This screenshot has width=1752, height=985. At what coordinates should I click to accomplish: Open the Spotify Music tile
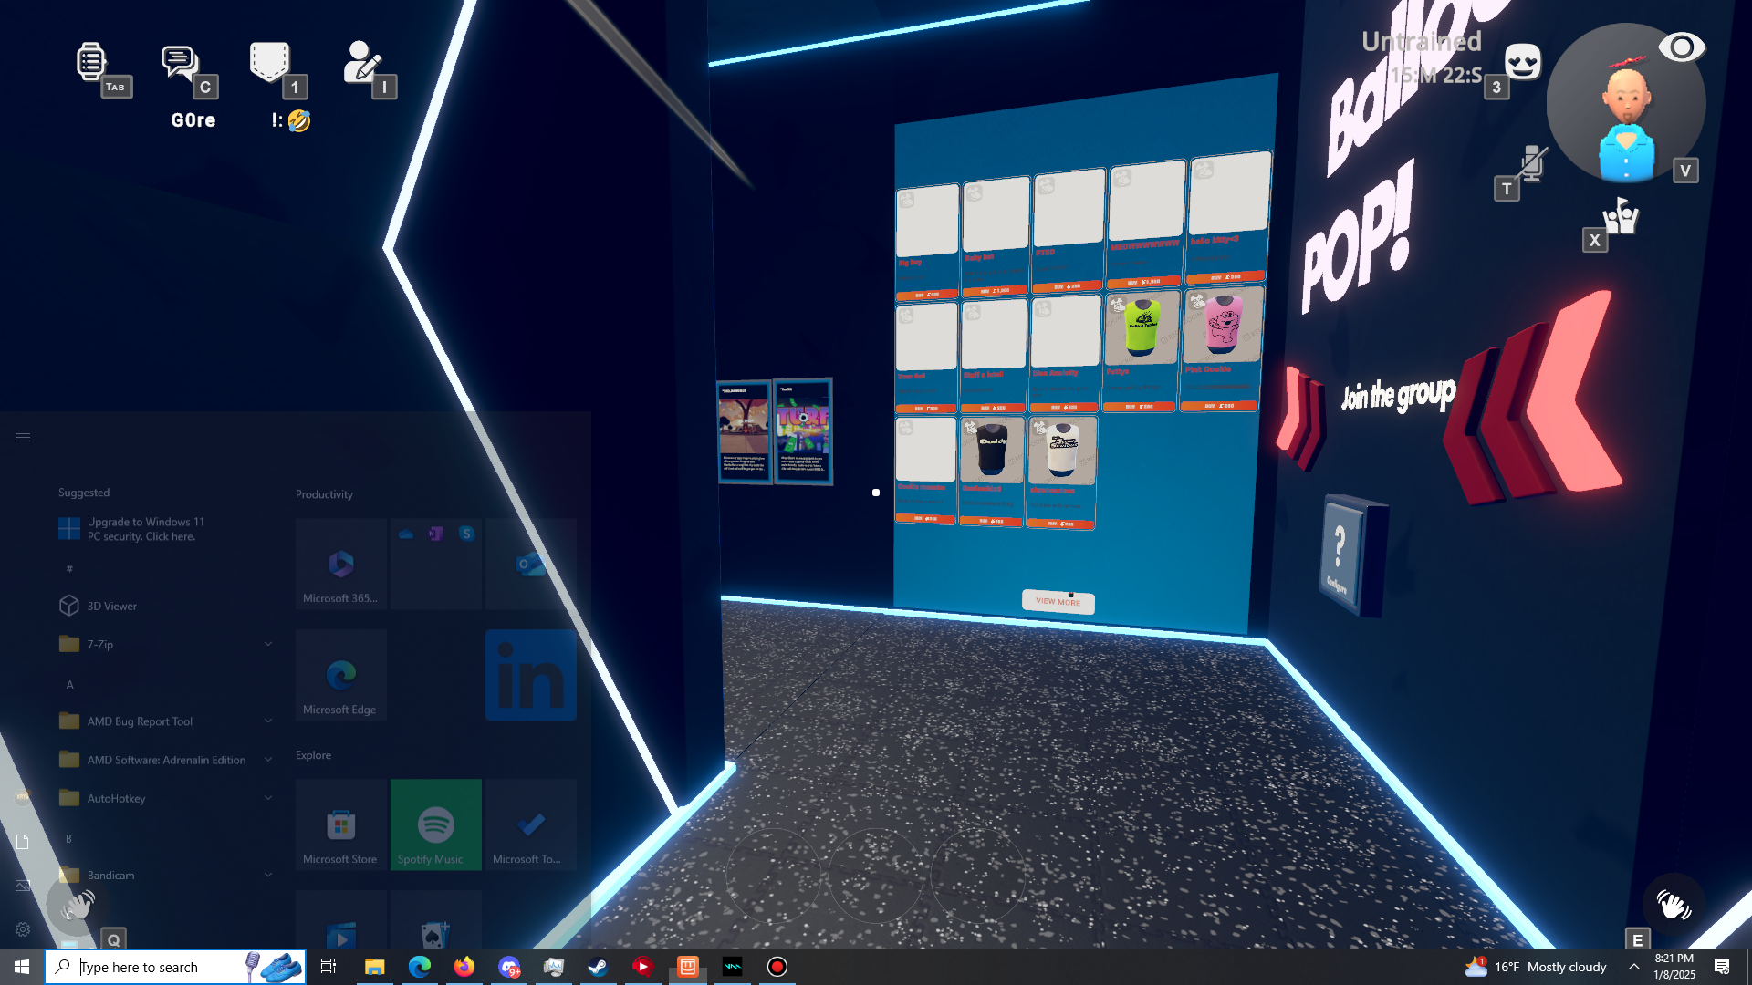[436, 824]
